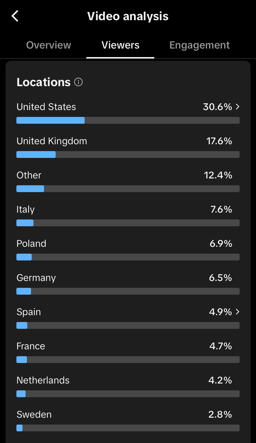Tap the United Kingdom location label
Viewport: 256px width, 443px height.
click(x=52, y=141)
